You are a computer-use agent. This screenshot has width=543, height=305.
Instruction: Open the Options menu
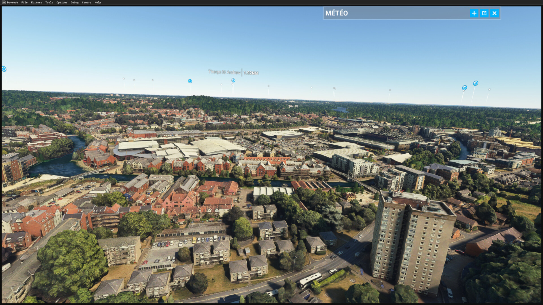[x=62, y=3]
